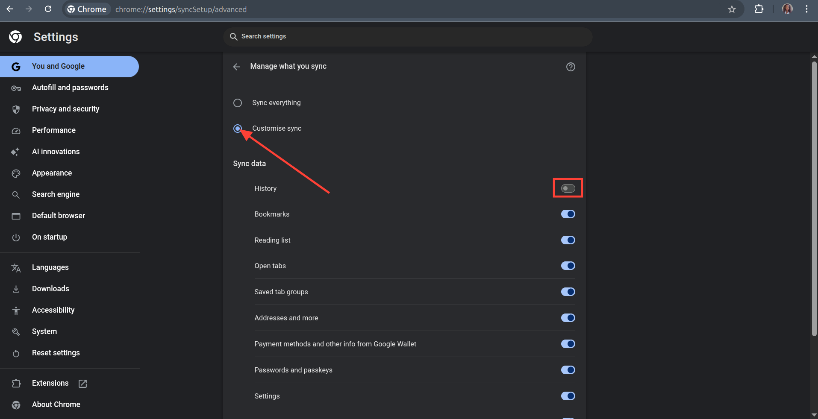Click the back arrow beside Manage what you sync
This screenshot has height=419, width=818.
237,67
